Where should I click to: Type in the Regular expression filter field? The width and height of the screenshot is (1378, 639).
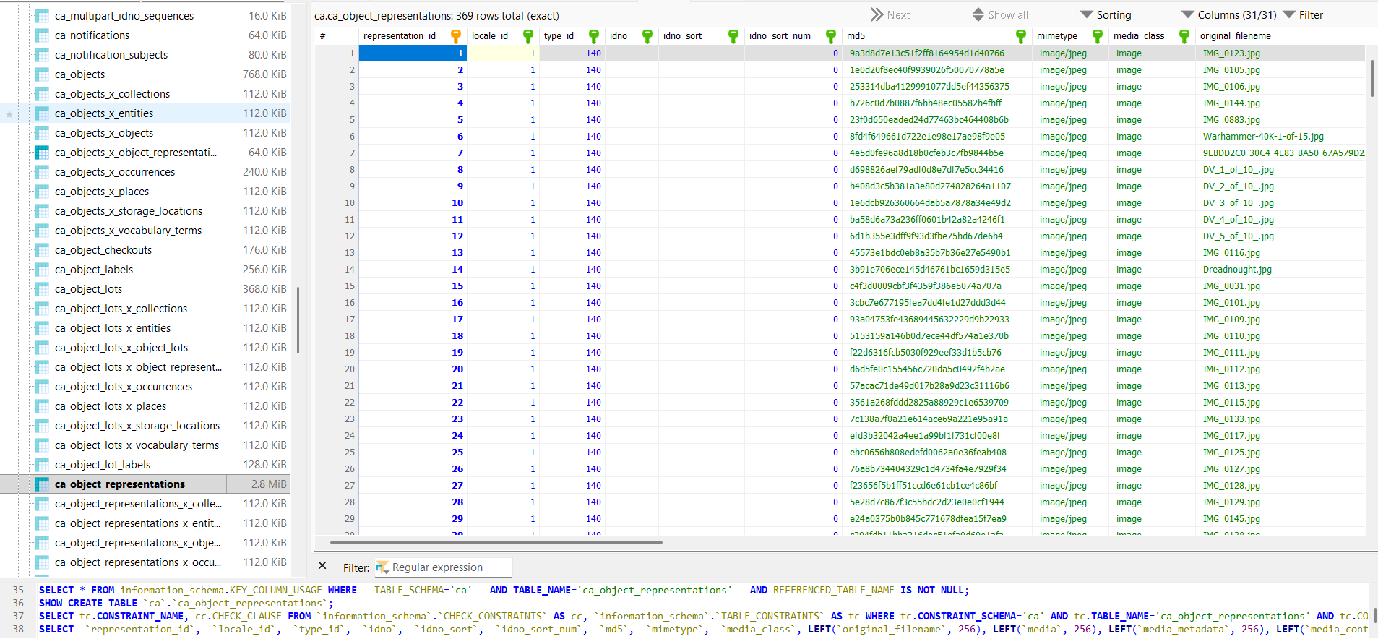click(x=448, y=567)
